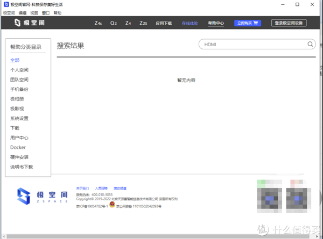Click the app icon in title bar
Viewport: 323px width, 239px height.
(x=6, y=4)
